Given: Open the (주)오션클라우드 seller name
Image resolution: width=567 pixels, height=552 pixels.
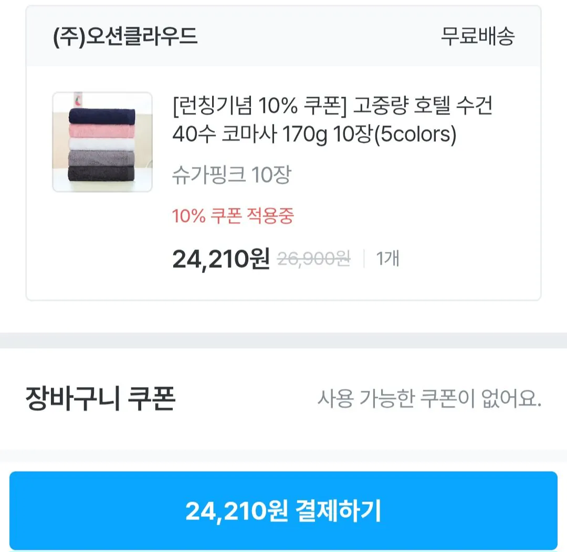Looking at the screenshot, I should [x=125, y=36].
